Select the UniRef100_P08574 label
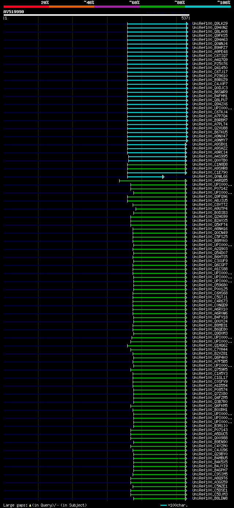Viewport: 234px width, 508px height. [210, 390]
